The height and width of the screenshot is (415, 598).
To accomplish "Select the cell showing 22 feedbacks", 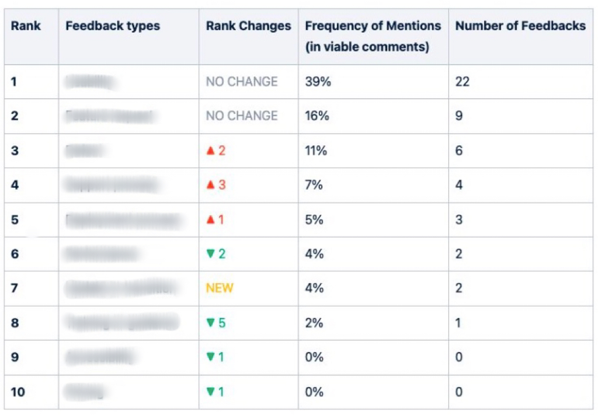I will tap(463, 82).
